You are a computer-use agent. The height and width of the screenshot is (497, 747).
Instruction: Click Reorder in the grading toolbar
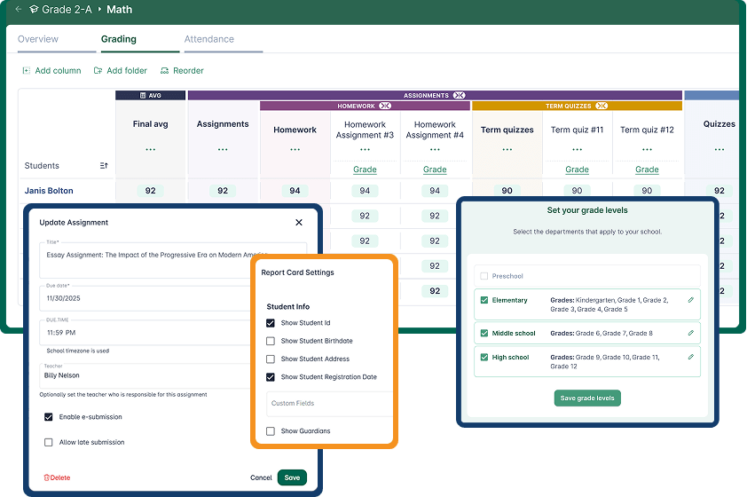tap(182, 71)
